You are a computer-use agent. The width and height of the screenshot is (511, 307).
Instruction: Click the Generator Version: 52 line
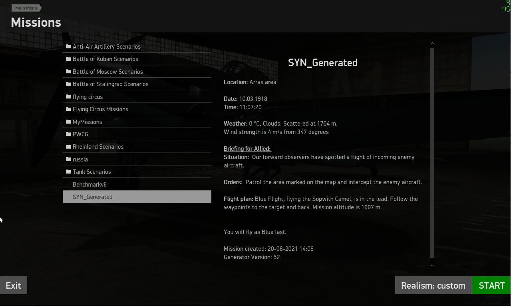point(252,257)
